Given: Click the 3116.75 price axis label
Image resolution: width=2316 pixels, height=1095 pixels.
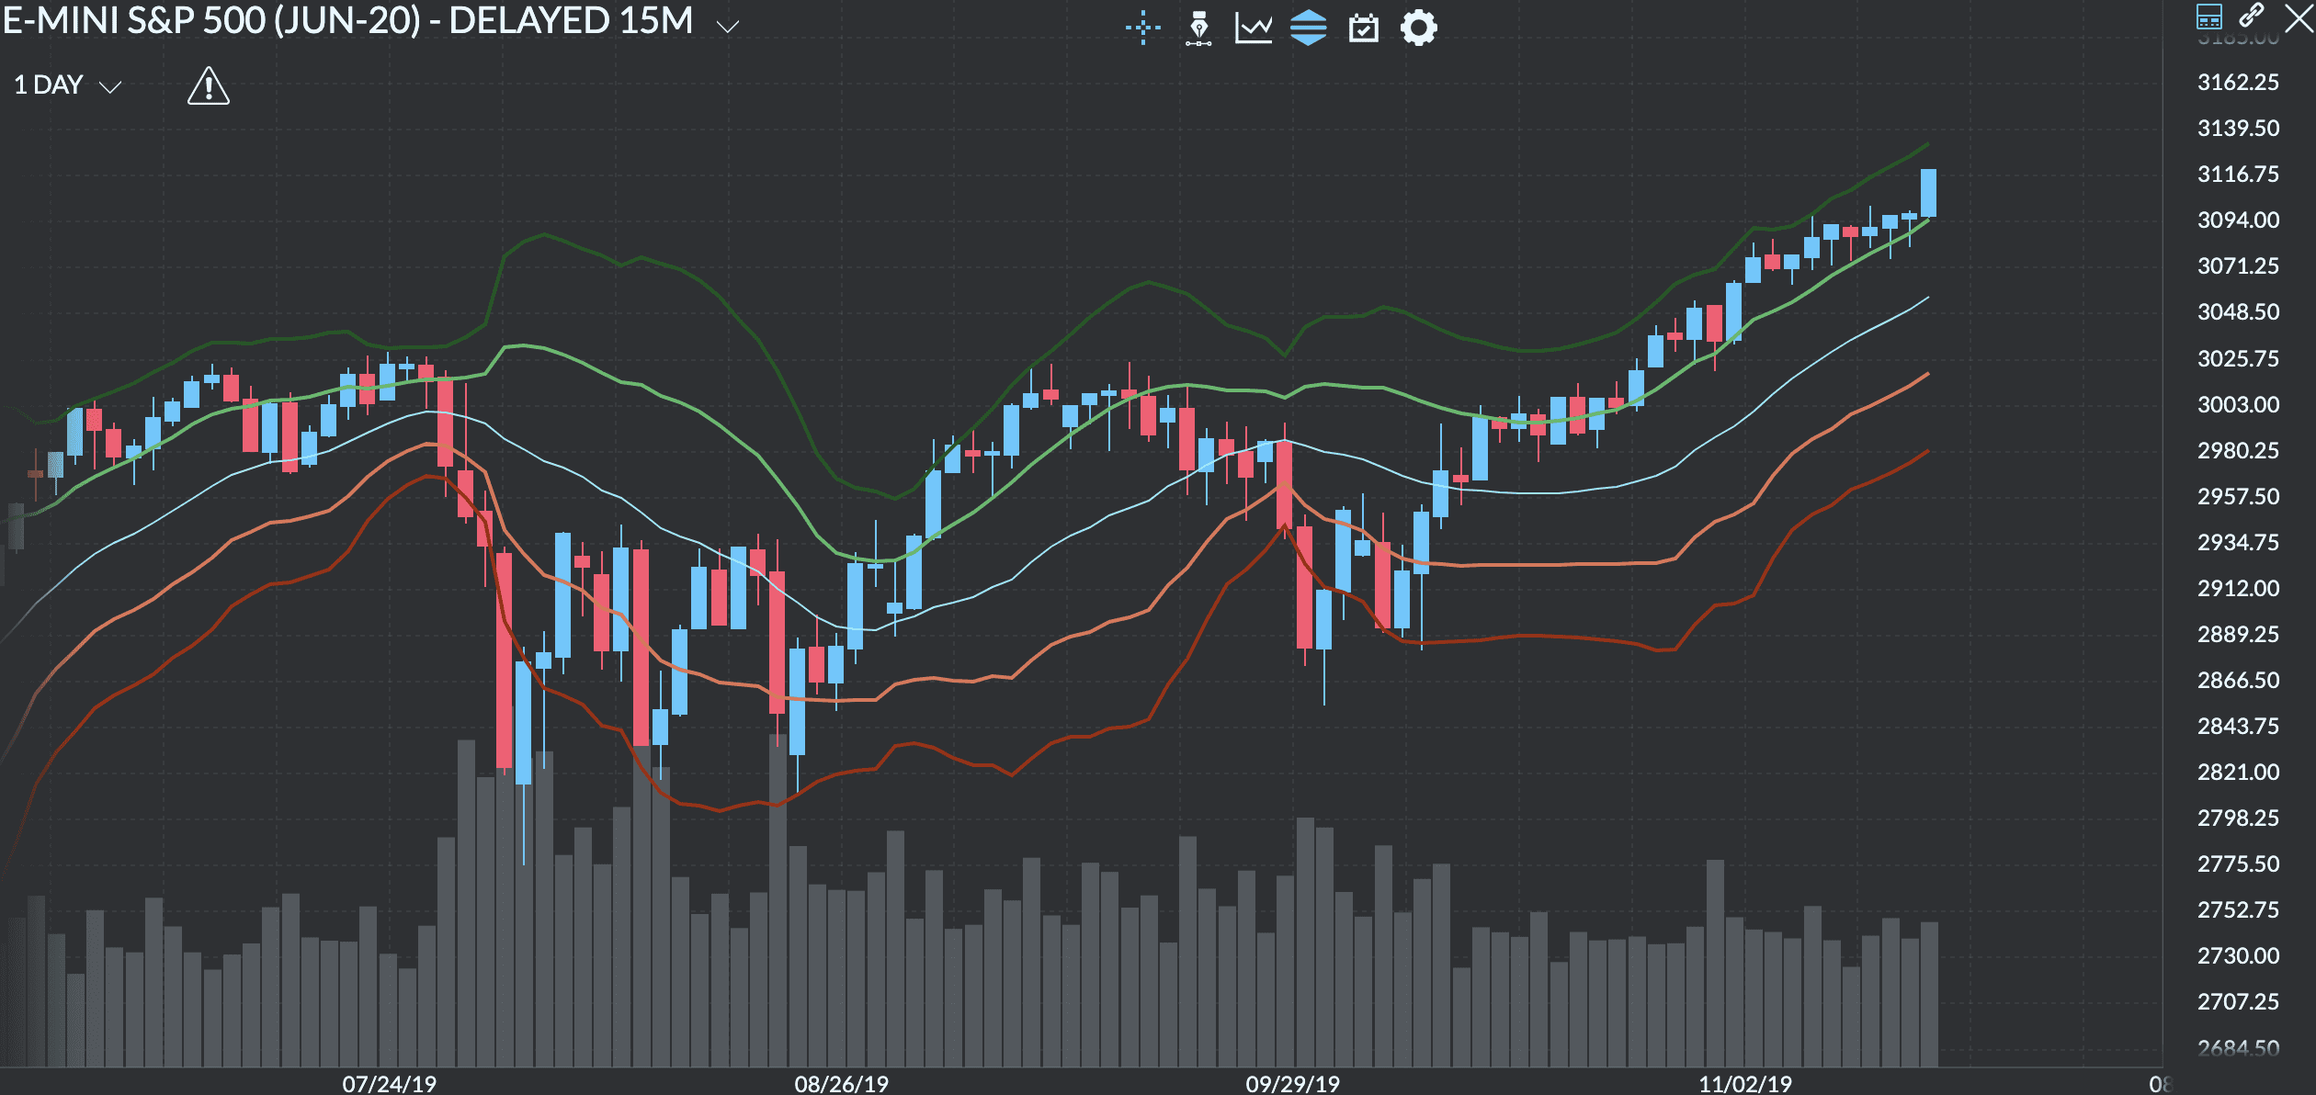Looking at the screenshot, I should pos(2238,175).
